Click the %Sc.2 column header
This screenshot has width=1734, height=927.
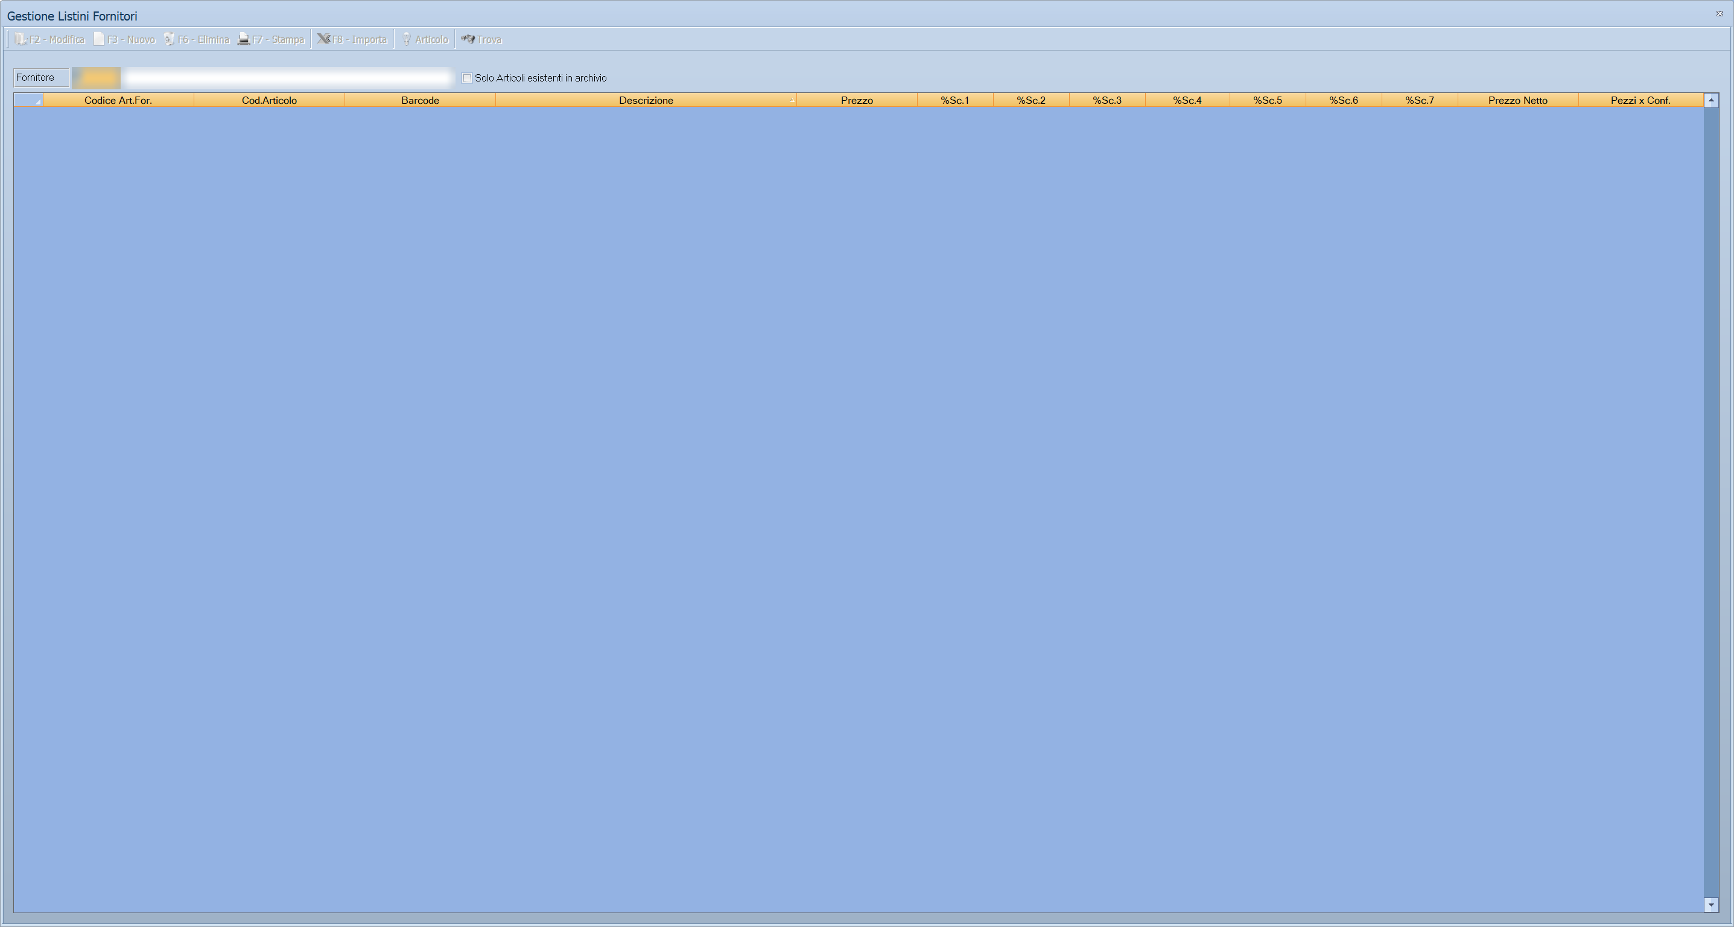pyautogui.click(x=1031, y=100)
